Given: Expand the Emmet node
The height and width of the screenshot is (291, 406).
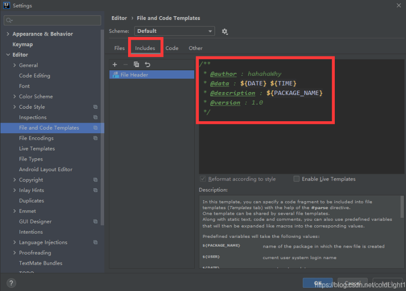Looking at the screenshot, I should [14, 211].
